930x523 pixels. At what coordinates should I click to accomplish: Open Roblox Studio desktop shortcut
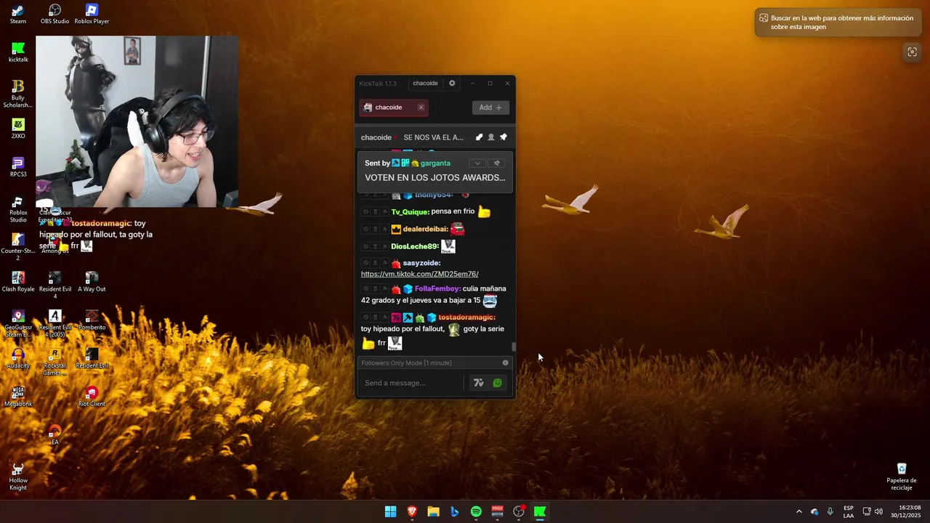pyautogui.click(x=18, y=208)
